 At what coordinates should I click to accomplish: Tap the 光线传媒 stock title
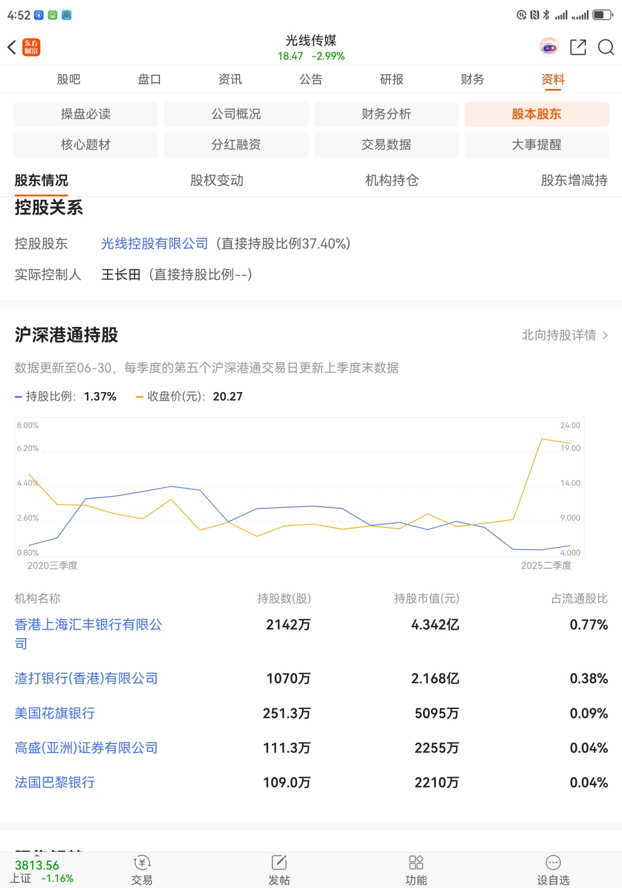pyautogui.click(x=311, y=40)
